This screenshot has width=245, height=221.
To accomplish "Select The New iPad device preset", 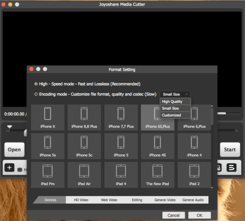I will tap(157, 175).
